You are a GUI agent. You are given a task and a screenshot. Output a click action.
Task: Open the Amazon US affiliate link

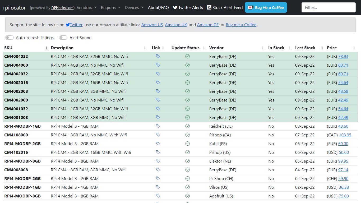pyautogui.click(x=152, y=25)
